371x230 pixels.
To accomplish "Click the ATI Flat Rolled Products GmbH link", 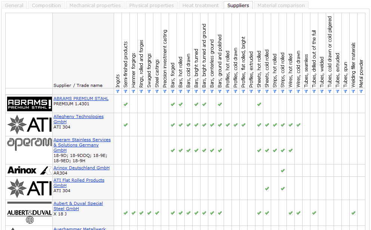I will (79, 183).
